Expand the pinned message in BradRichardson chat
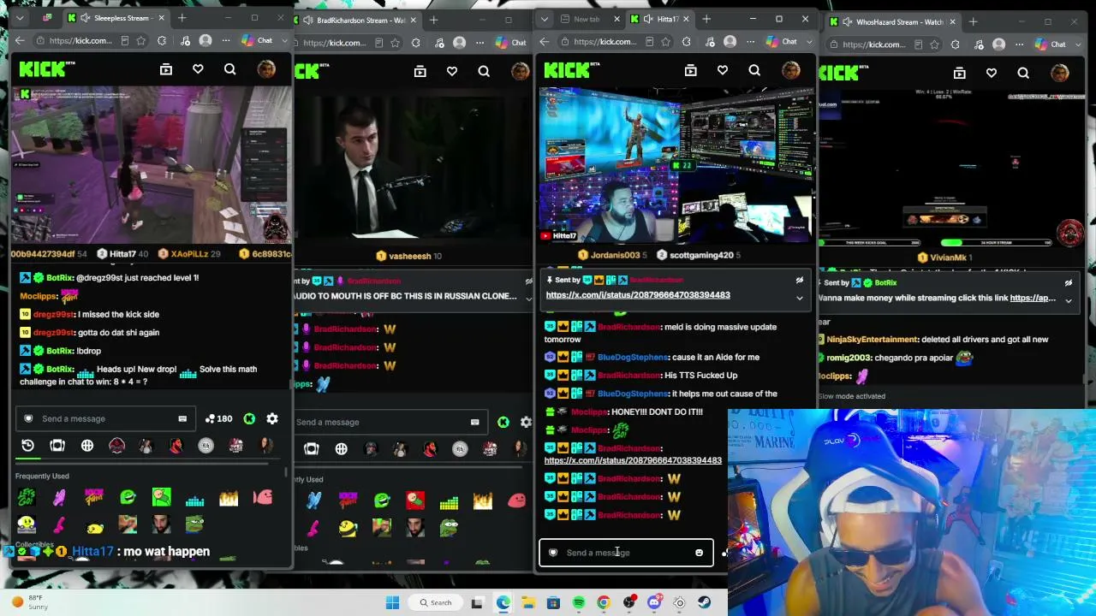 [527, 298]
